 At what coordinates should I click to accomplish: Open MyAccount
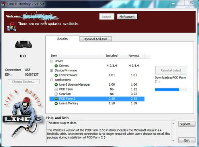(x=127, y=17)
